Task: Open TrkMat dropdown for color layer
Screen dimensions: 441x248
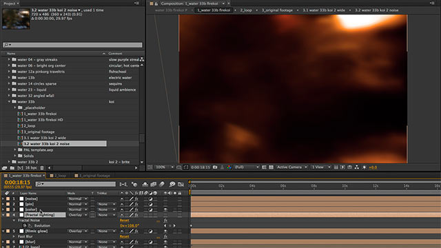Action: pyautogui.click(x=106, y=209)
